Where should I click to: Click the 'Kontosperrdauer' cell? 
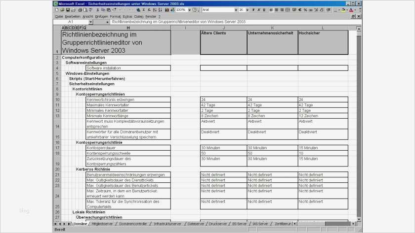(128, 148)
